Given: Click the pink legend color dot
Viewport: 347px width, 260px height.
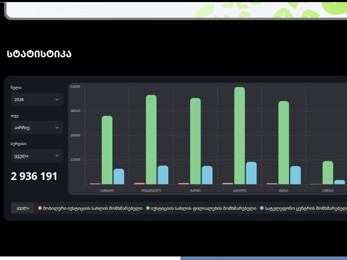Looking at the screenshot, I should pyautogui.click(x=40, y=208).
